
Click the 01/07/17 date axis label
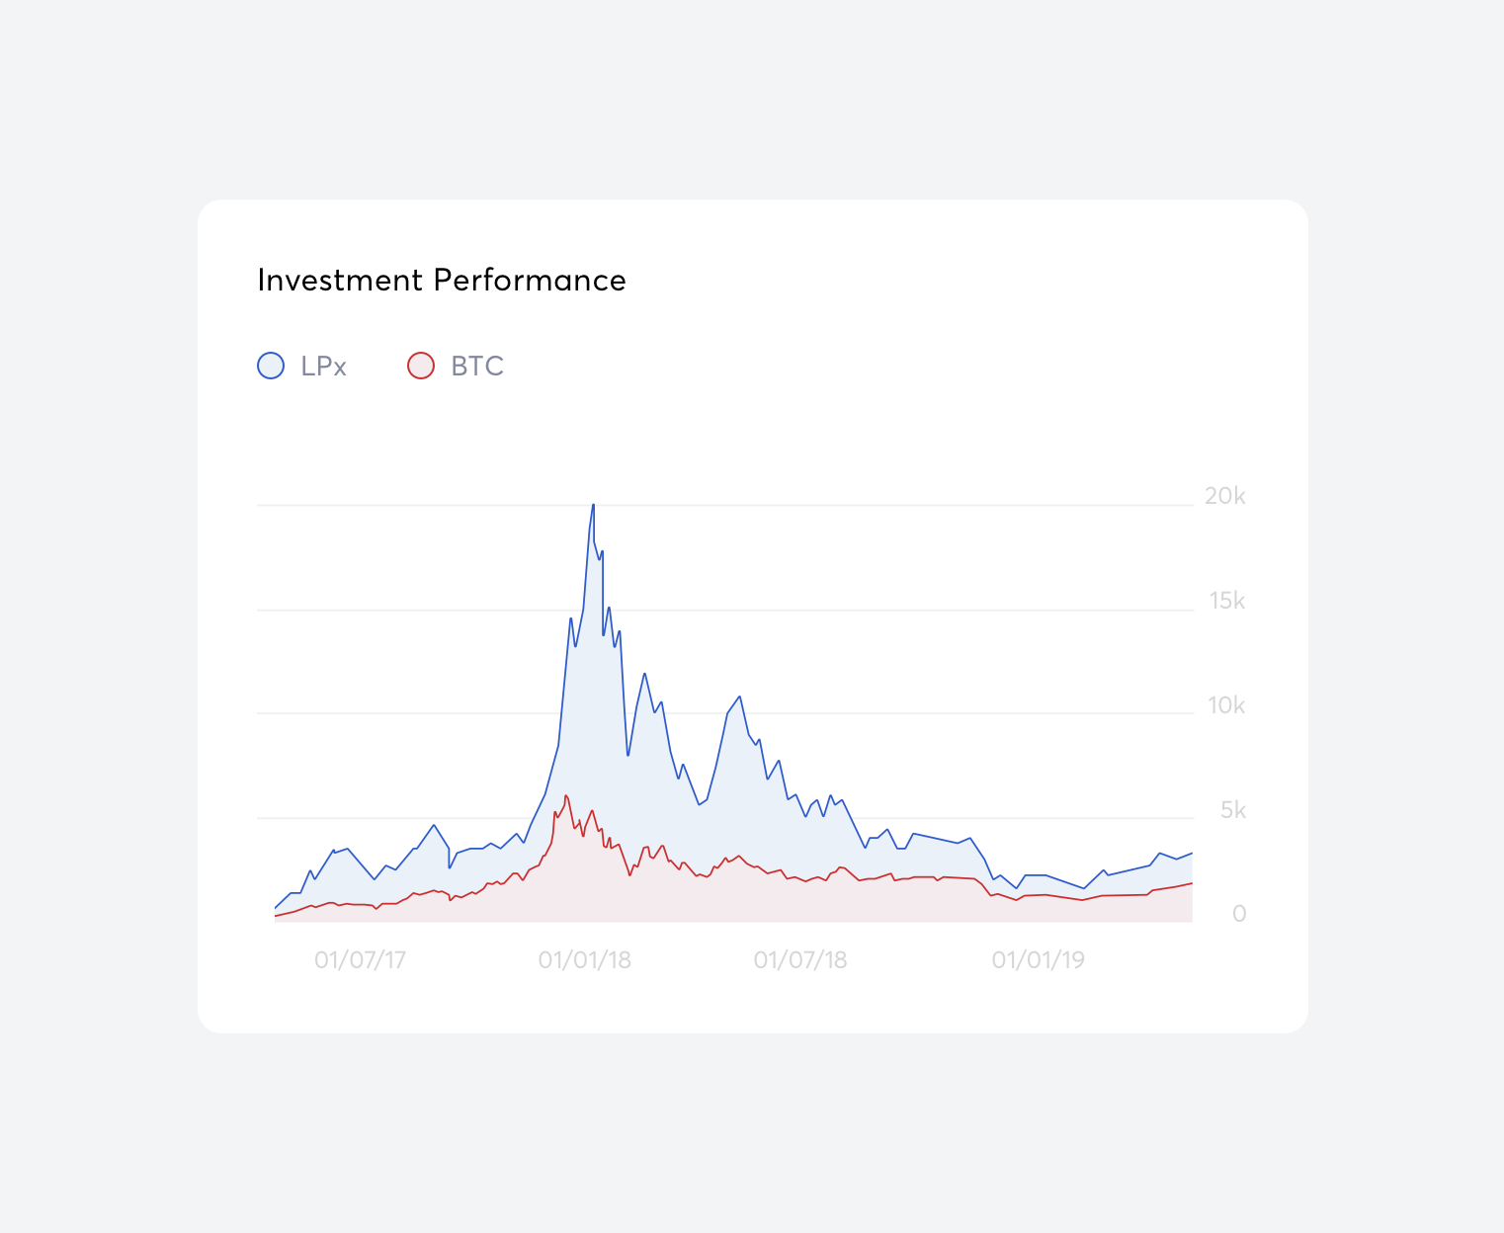(x=360, y=960)
